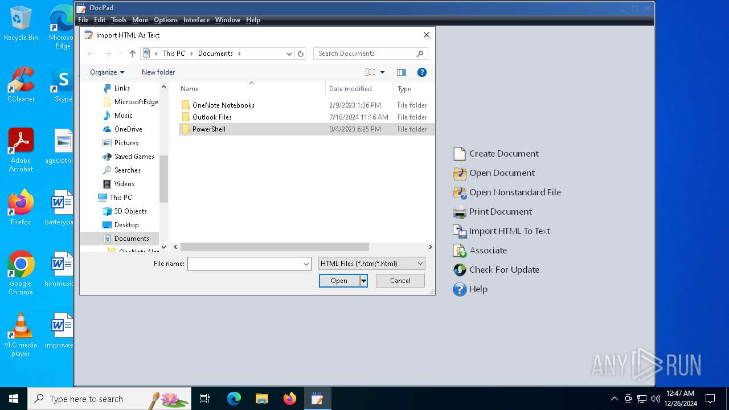The height and width of the screenshot is (410, 729).
Task: Open Microsoft Edge from the taskbar
Action: (234, 399)
